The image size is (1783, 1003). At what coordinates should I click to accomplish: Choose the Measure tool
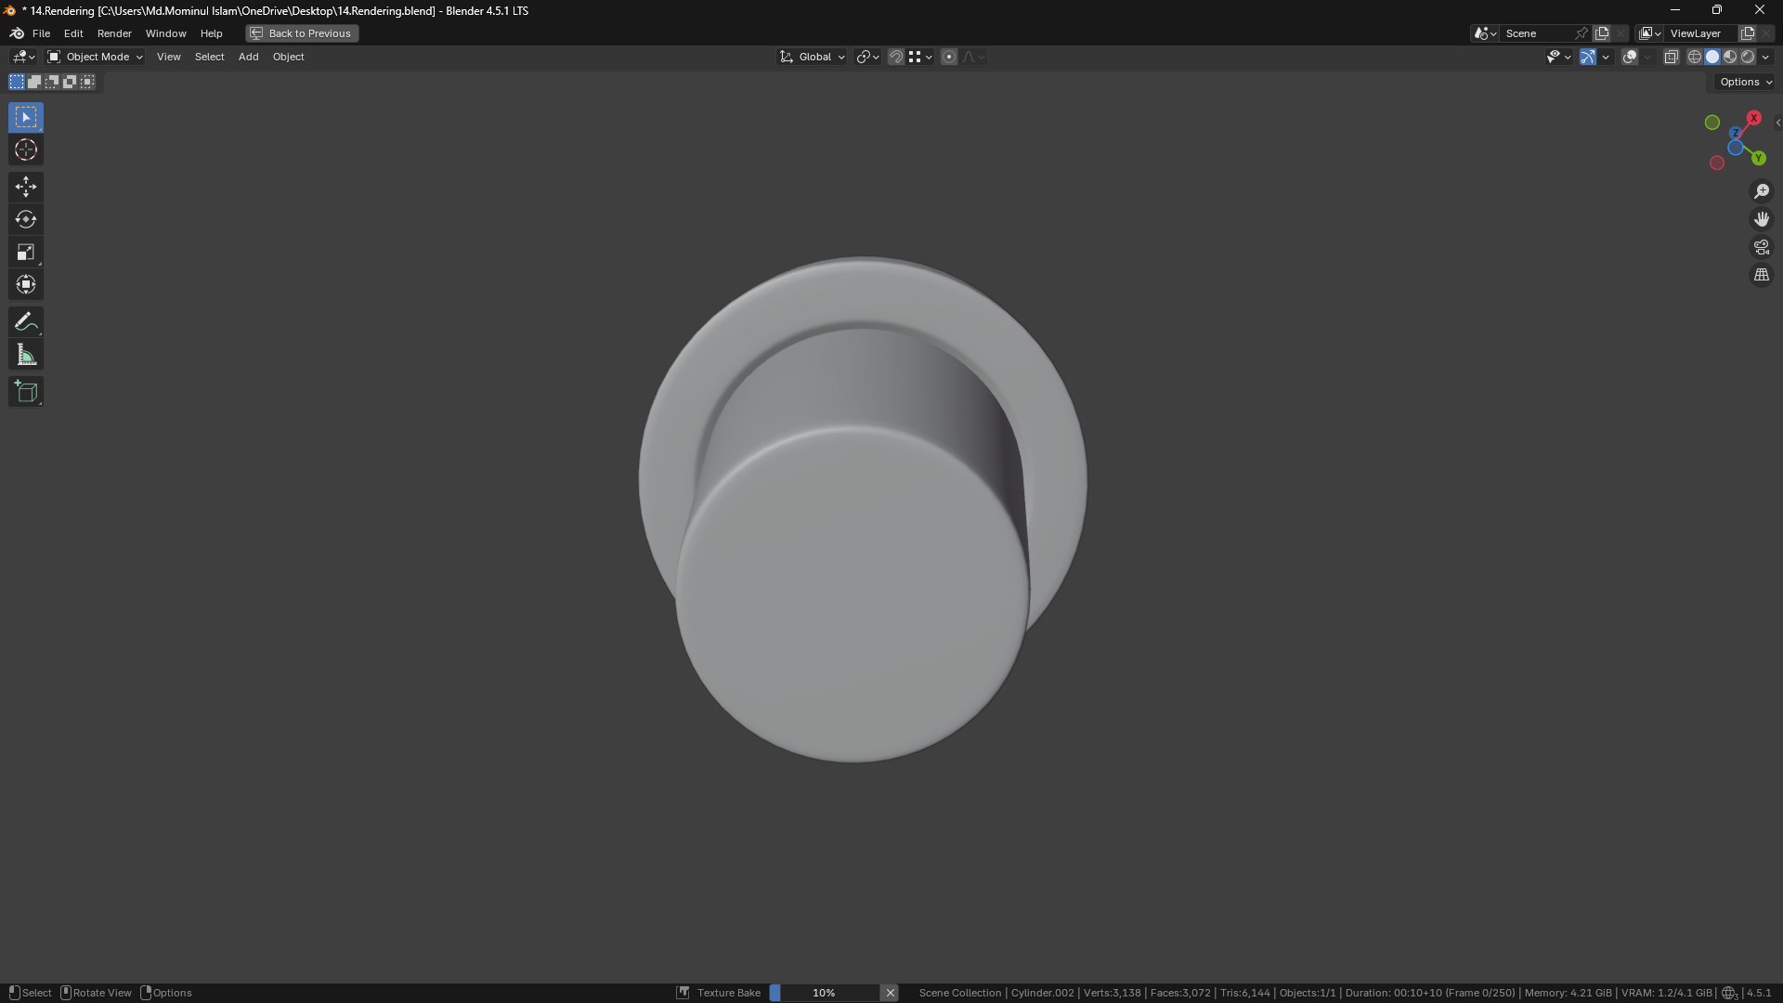tap(26, 355)
